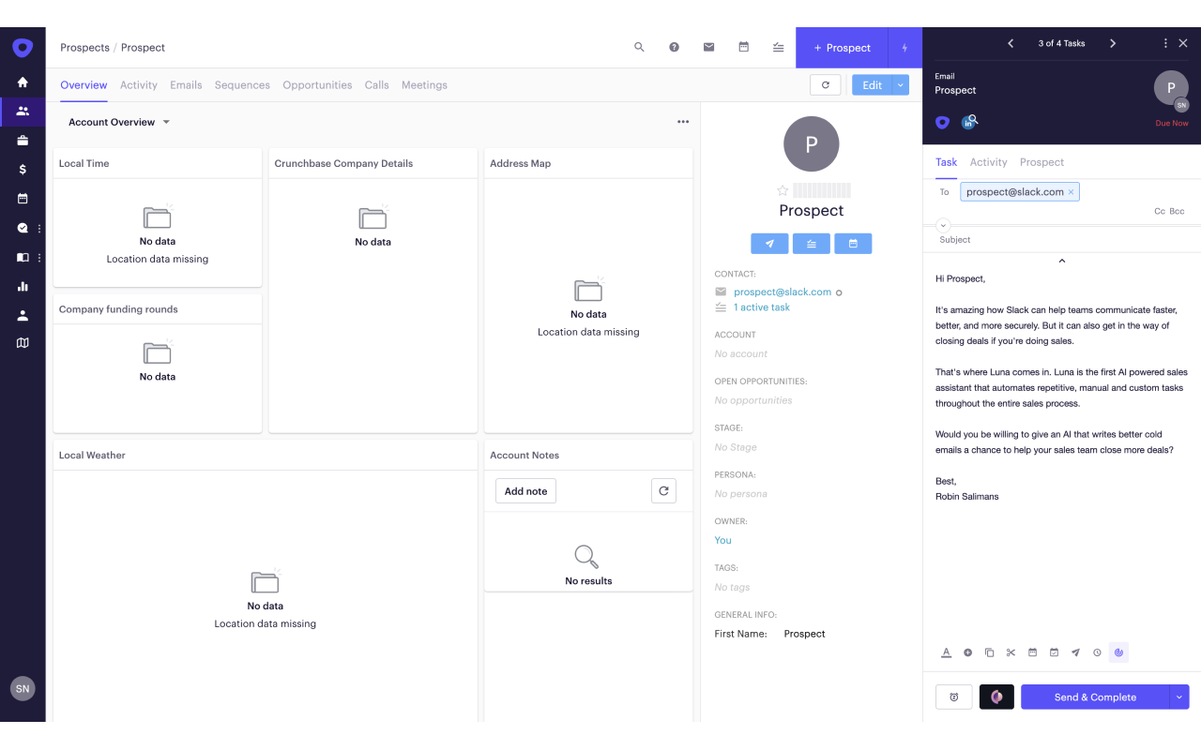
Task: Click the + Prospect button
Action: pos(842,48)
